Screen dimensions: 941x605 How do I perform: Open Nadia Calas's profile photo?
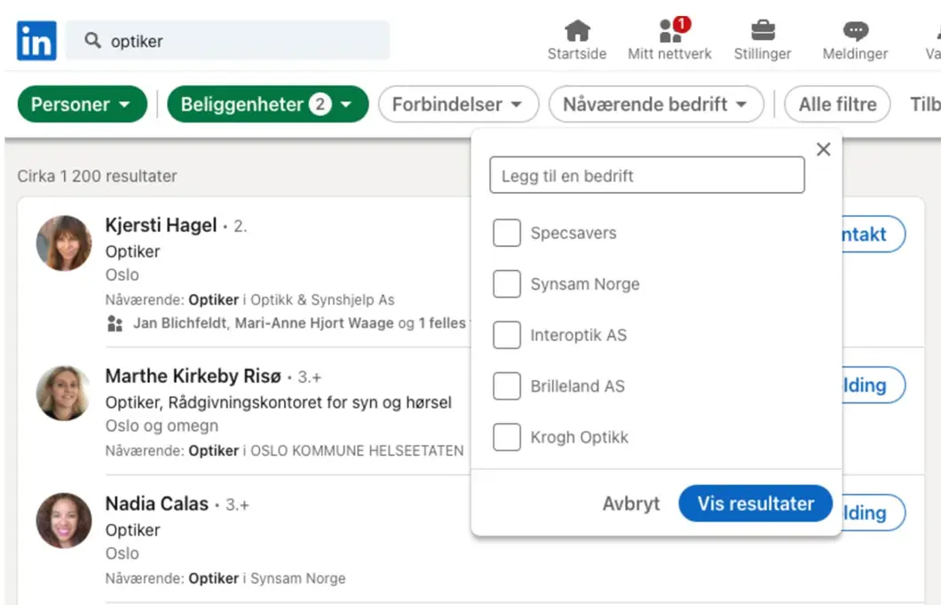(x=64, y=521)
